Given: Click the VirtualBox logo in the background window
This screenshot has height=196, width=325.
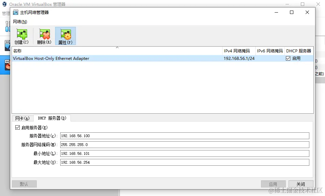Looking at the screenshot, I should [4, 4].
